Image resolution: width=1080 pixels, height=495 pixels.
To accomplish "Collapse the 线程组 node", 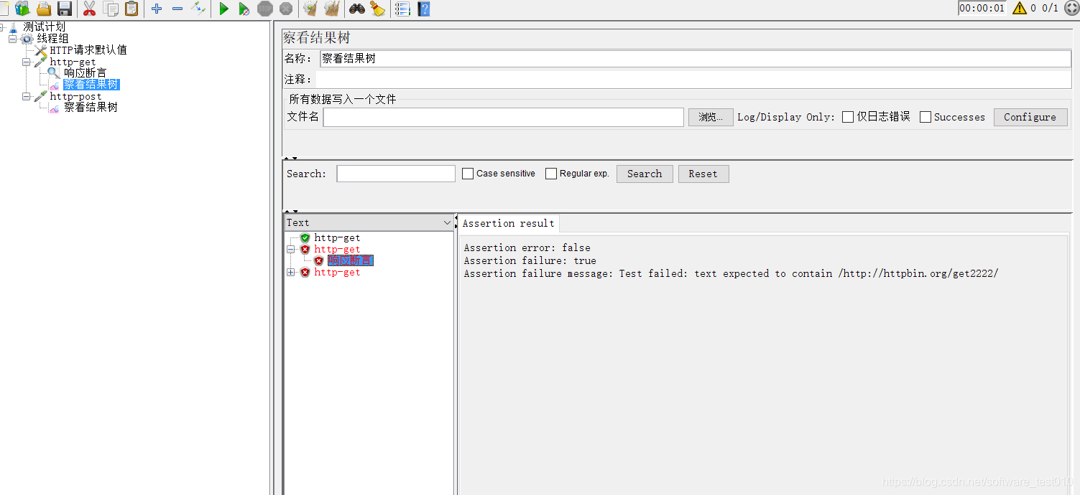I will 13,39.
